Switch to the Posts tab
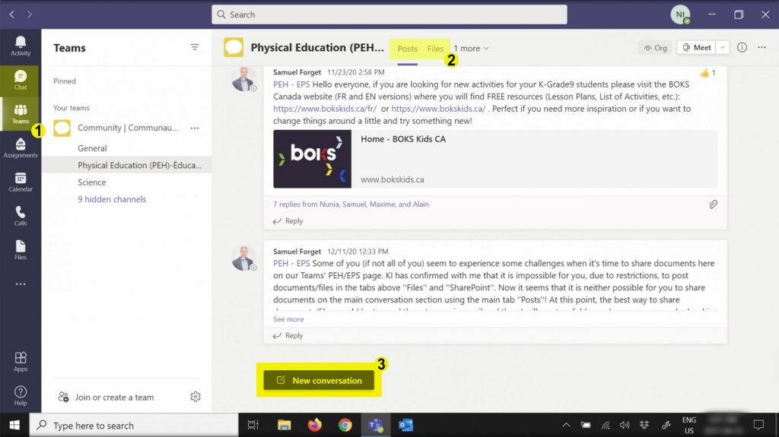The height and width of the screenshot is (437, 779). point(408,49)
